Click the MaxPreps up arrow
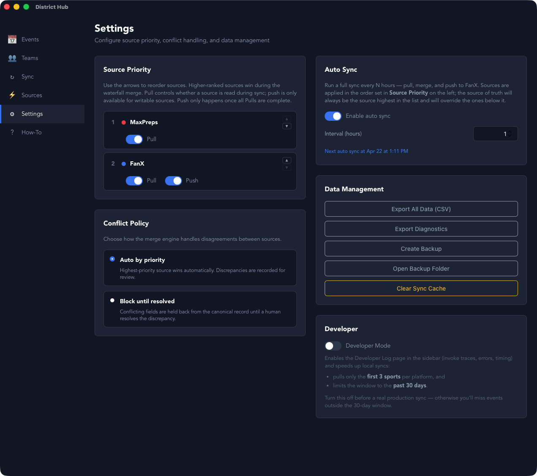Screen dimensions: 537x476 (287, 119)
